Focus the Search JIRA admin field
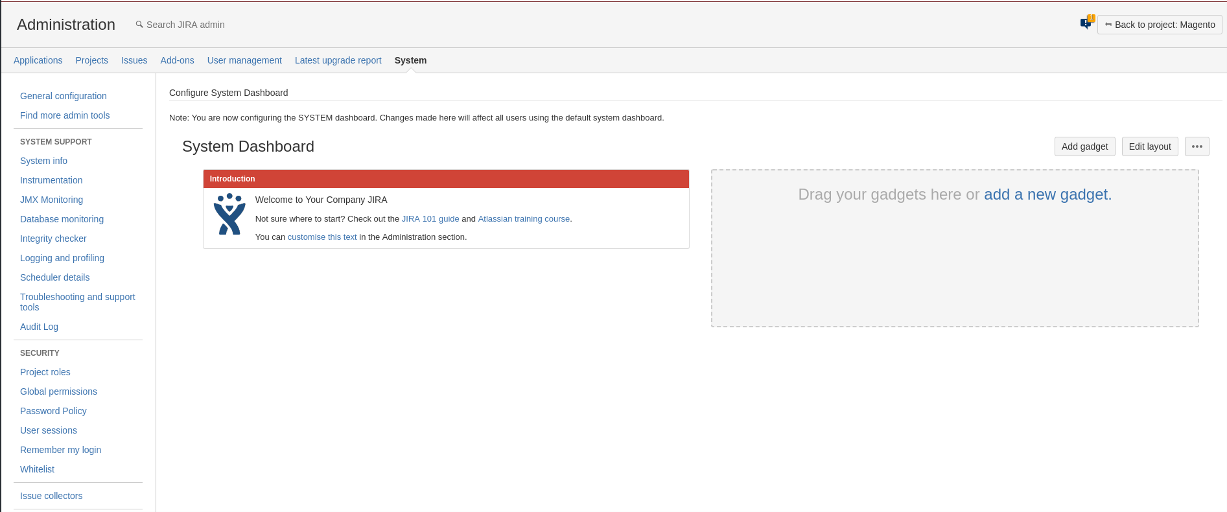 point(185,25)
